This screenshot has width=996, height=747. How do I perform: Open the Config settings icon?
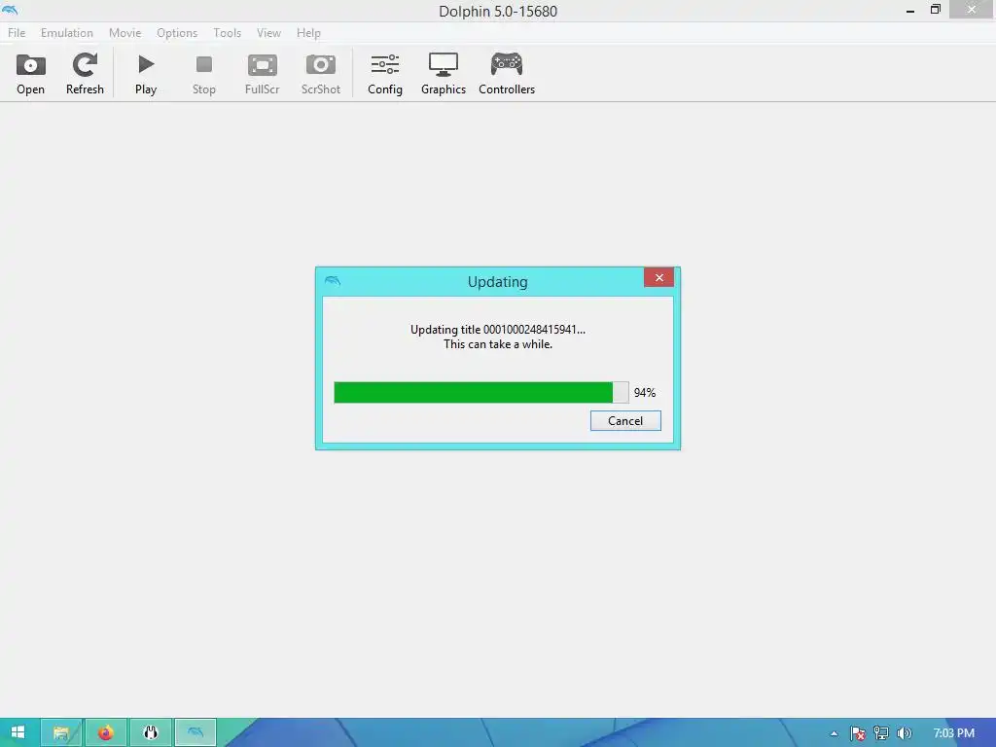385,74
